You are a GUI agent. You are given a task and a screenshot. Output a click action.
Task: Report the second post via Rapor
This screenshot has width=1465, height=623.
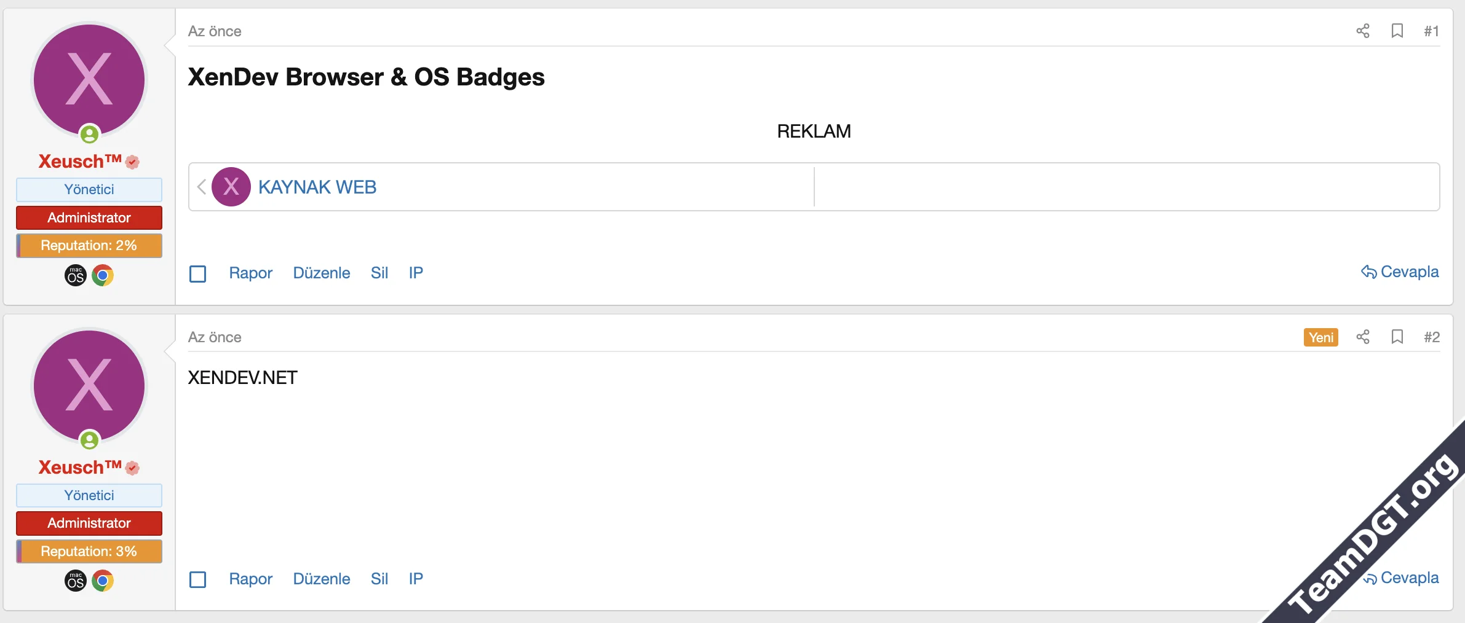click(250, 579)
